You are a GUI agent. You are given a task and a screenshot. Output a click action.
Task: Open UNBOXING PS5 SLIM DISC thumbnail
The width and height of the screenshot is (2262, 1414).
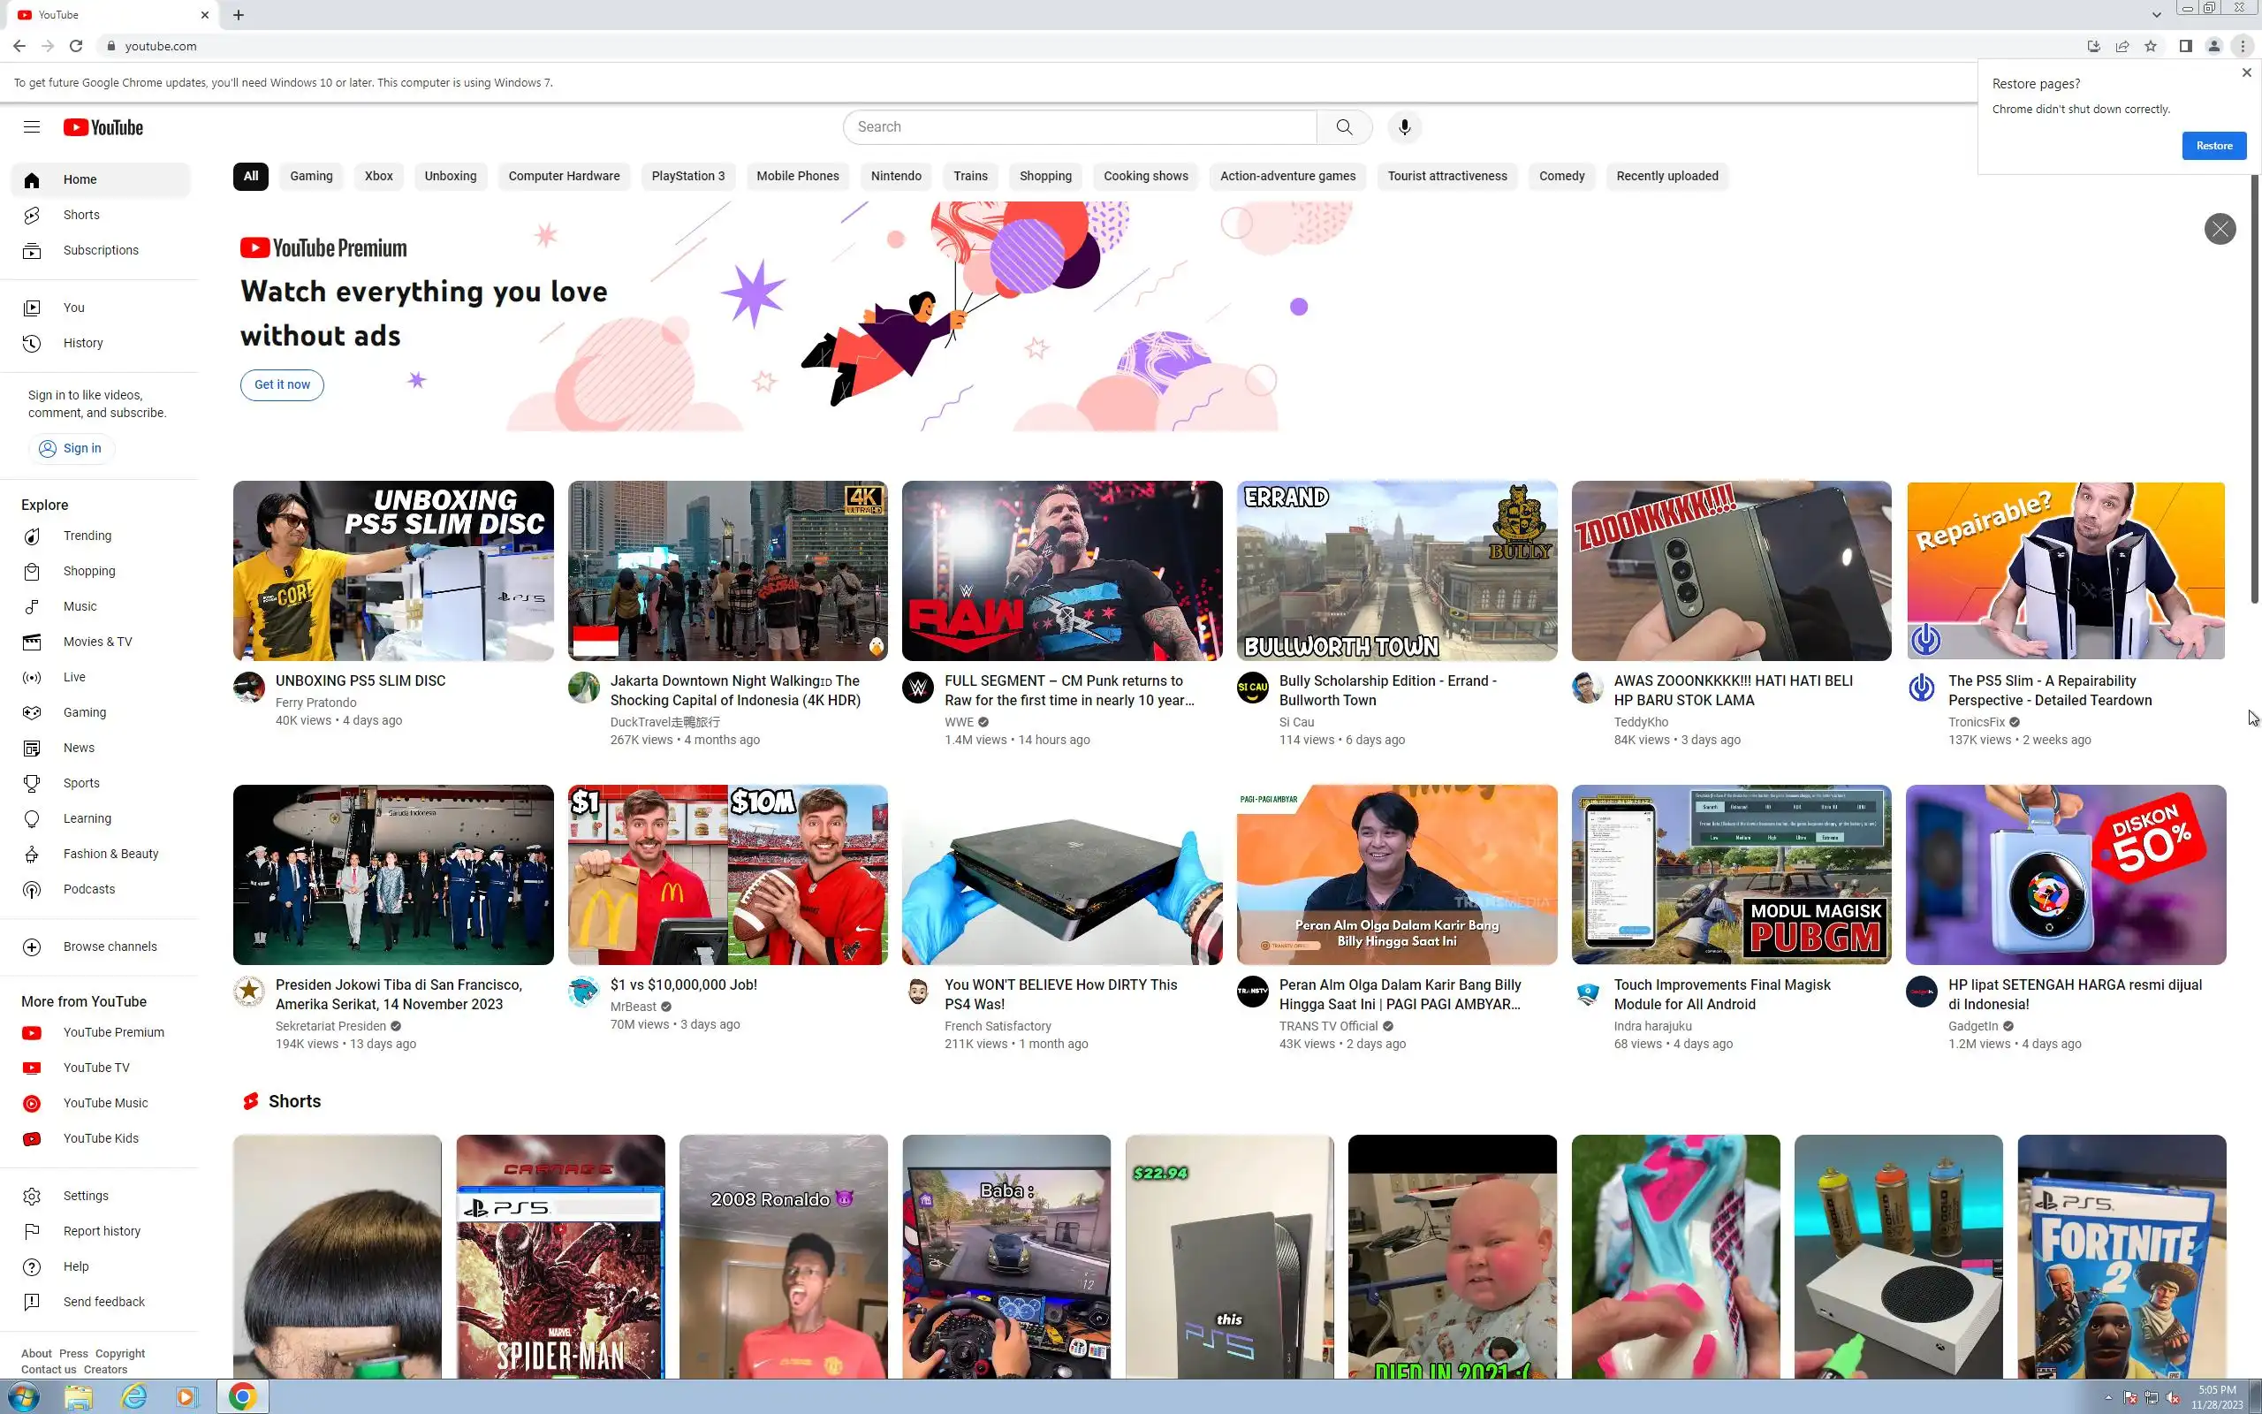pyautogui.click(x=392, y=571)
